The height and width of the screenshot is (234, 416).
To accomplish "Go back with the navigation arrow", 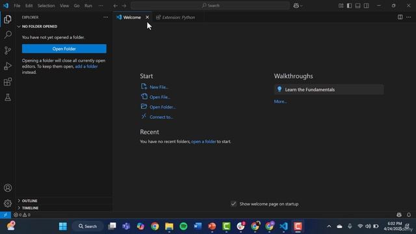I will click(x=116, y=6).
